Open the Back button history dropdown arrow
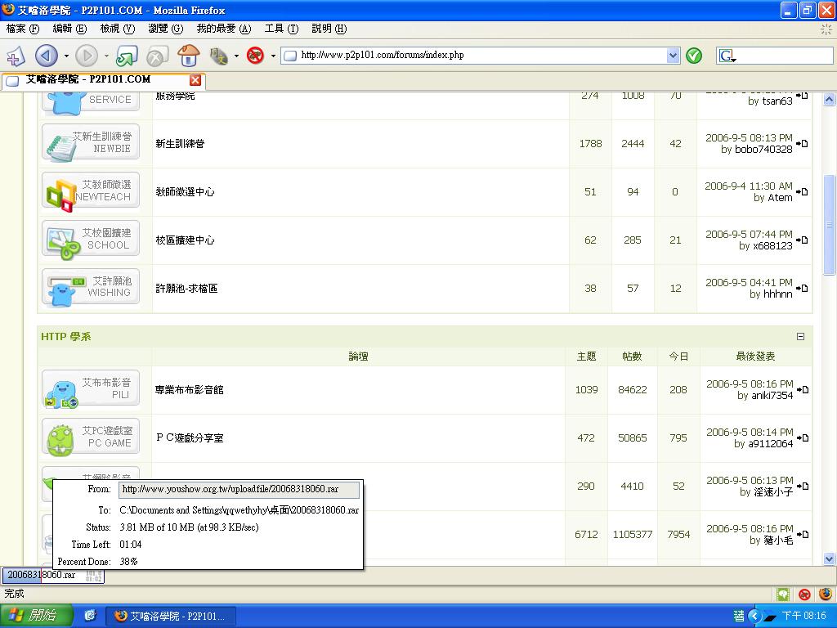This screenshot has width=837, height=628. click(x=65, y=56)
